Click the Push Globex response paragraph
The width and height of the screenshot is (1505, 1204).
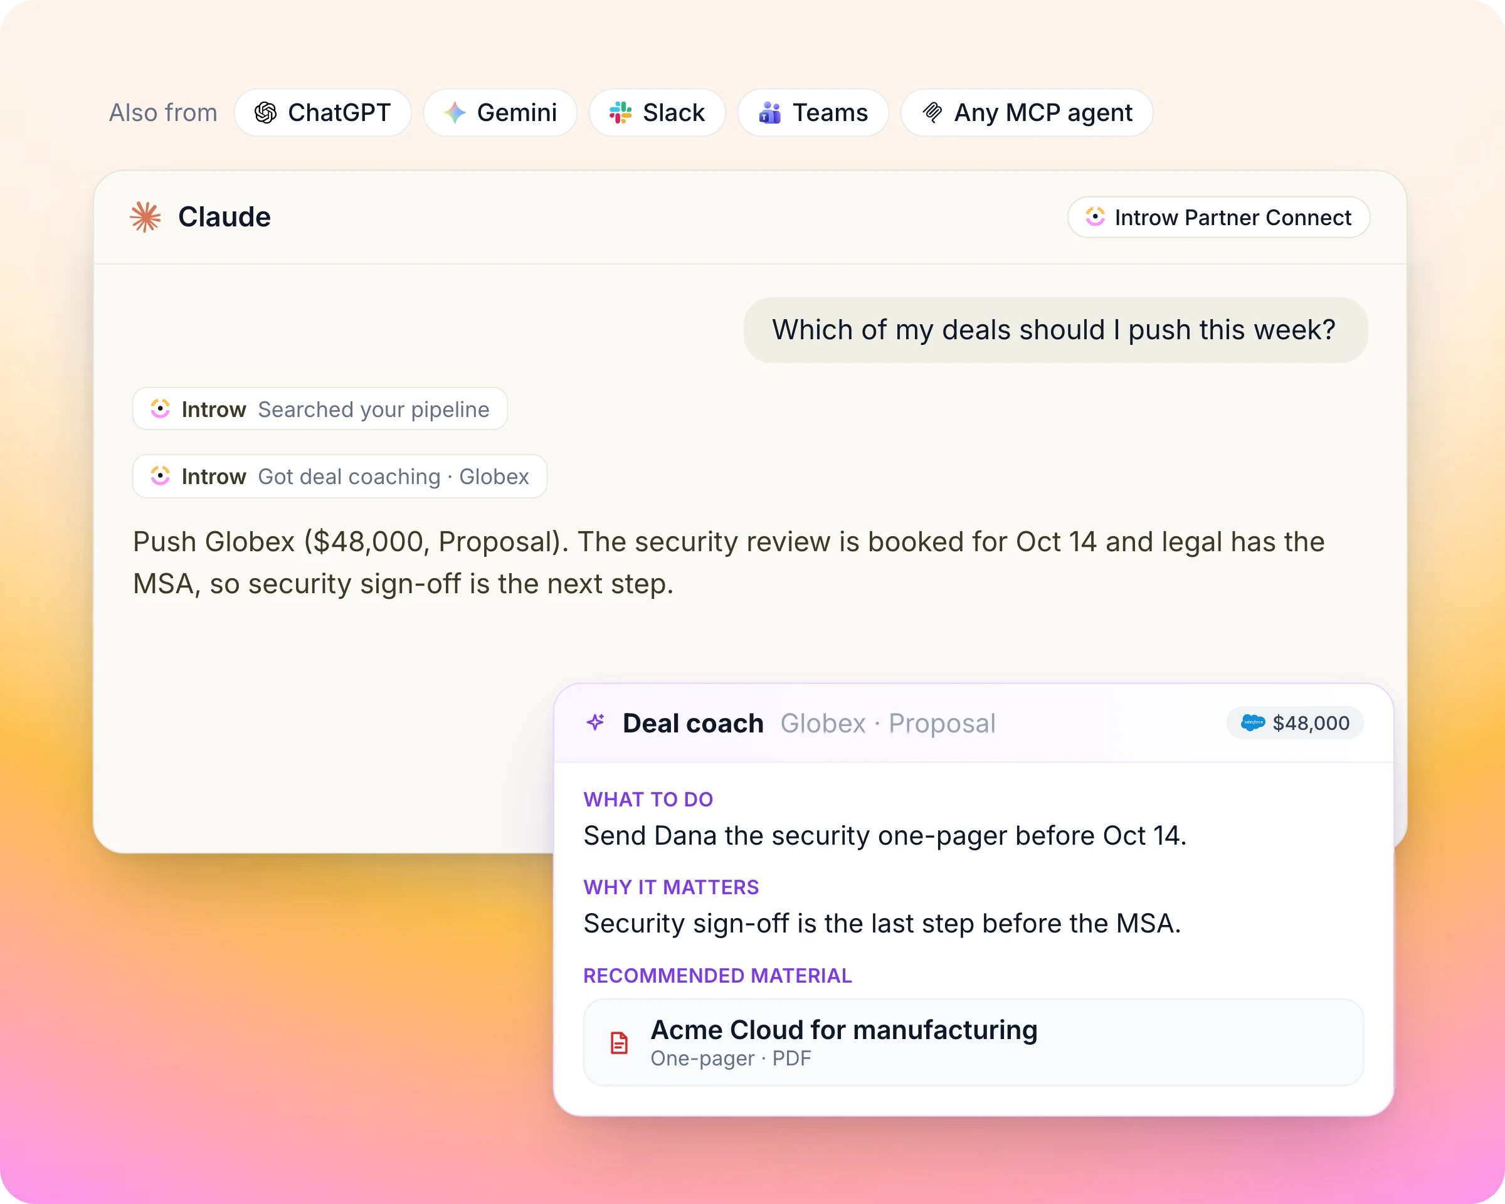[x=729, y=562]
